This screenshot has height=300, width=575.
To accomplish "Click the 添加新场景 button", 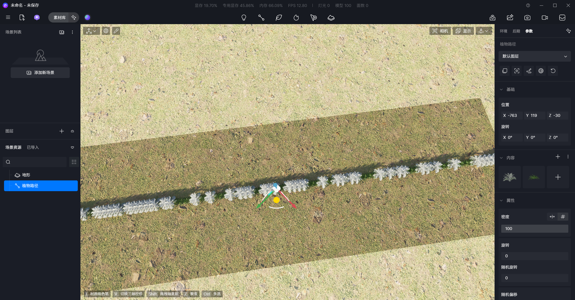I will pyautogui.click(x=40, y=73).
